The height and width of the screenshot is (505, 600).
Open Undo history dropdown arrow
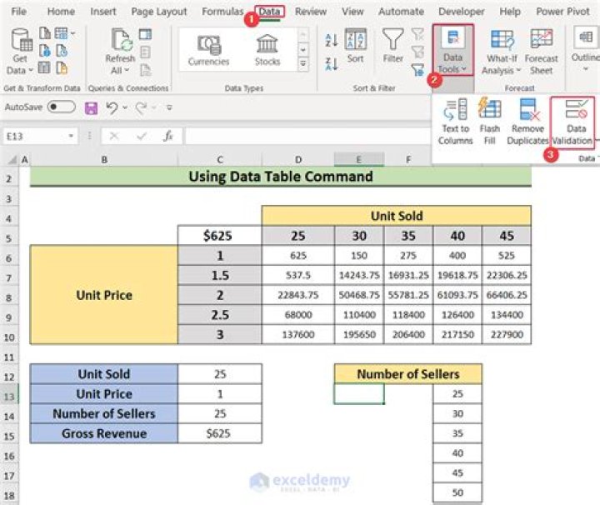click(125, 107)
